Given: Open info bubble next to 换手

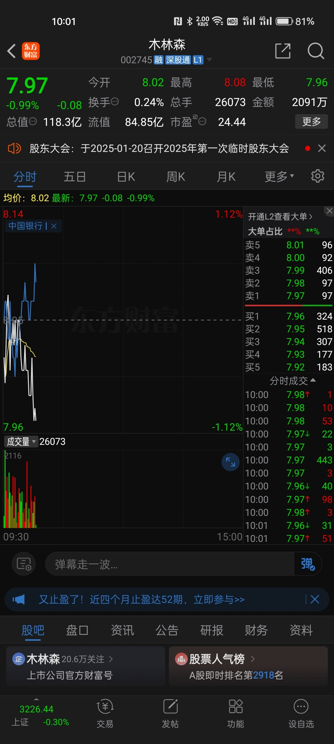Looking at the screenshot, I should (x=115, y=101).
